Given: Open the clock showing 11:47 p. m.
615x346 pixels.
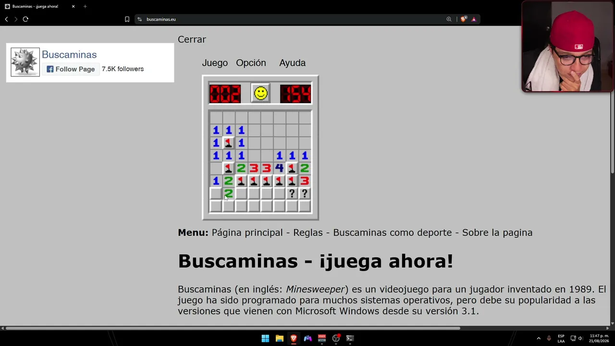Looking at the screenshot, I should click(599, 338).
